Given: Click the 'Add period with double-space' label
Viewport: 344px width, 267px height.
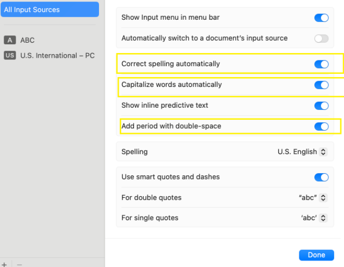Looking at the screenshot, I should pos(171,126).
